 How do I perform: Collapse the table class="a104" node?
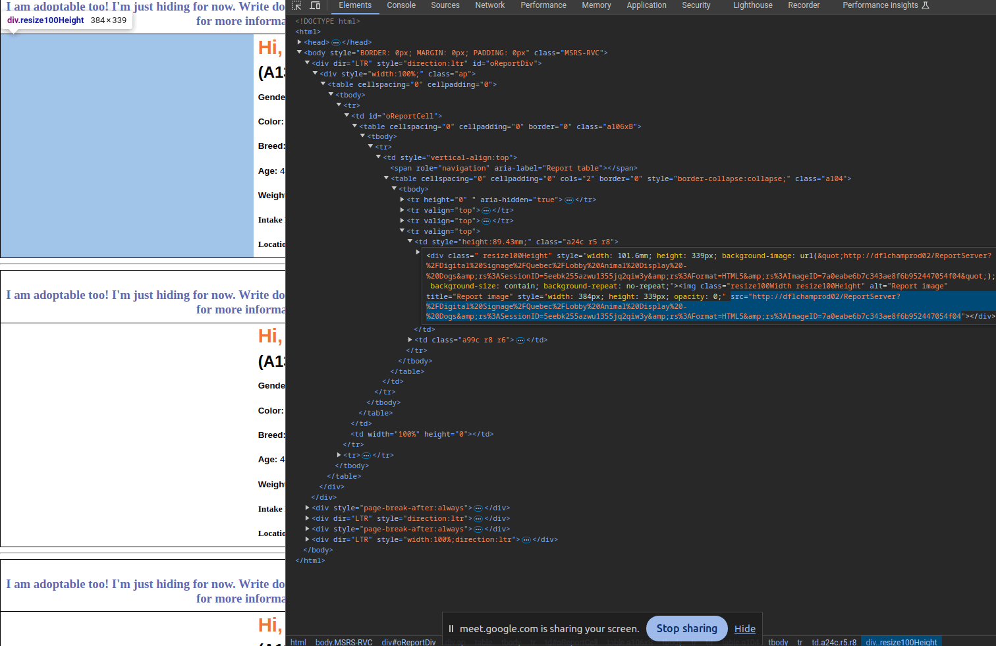tap(387, 178)
